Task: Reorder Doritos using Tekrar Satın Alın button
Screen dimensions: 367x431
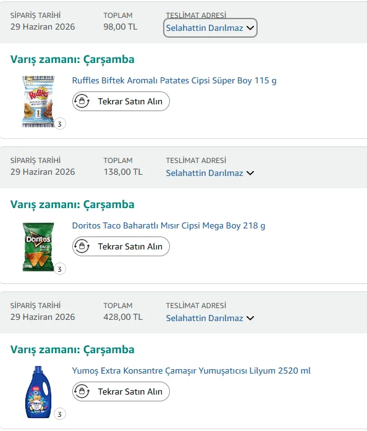Action: (121, 246)
